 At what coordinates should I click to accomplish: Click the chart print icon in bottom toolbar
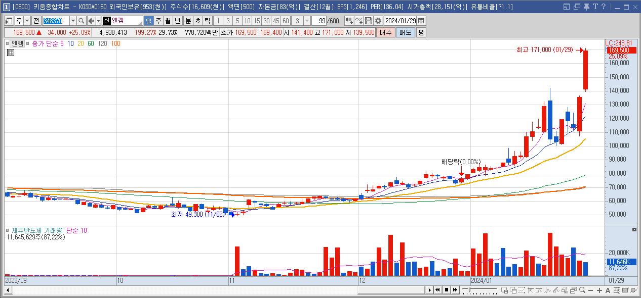tap(565, 290)
